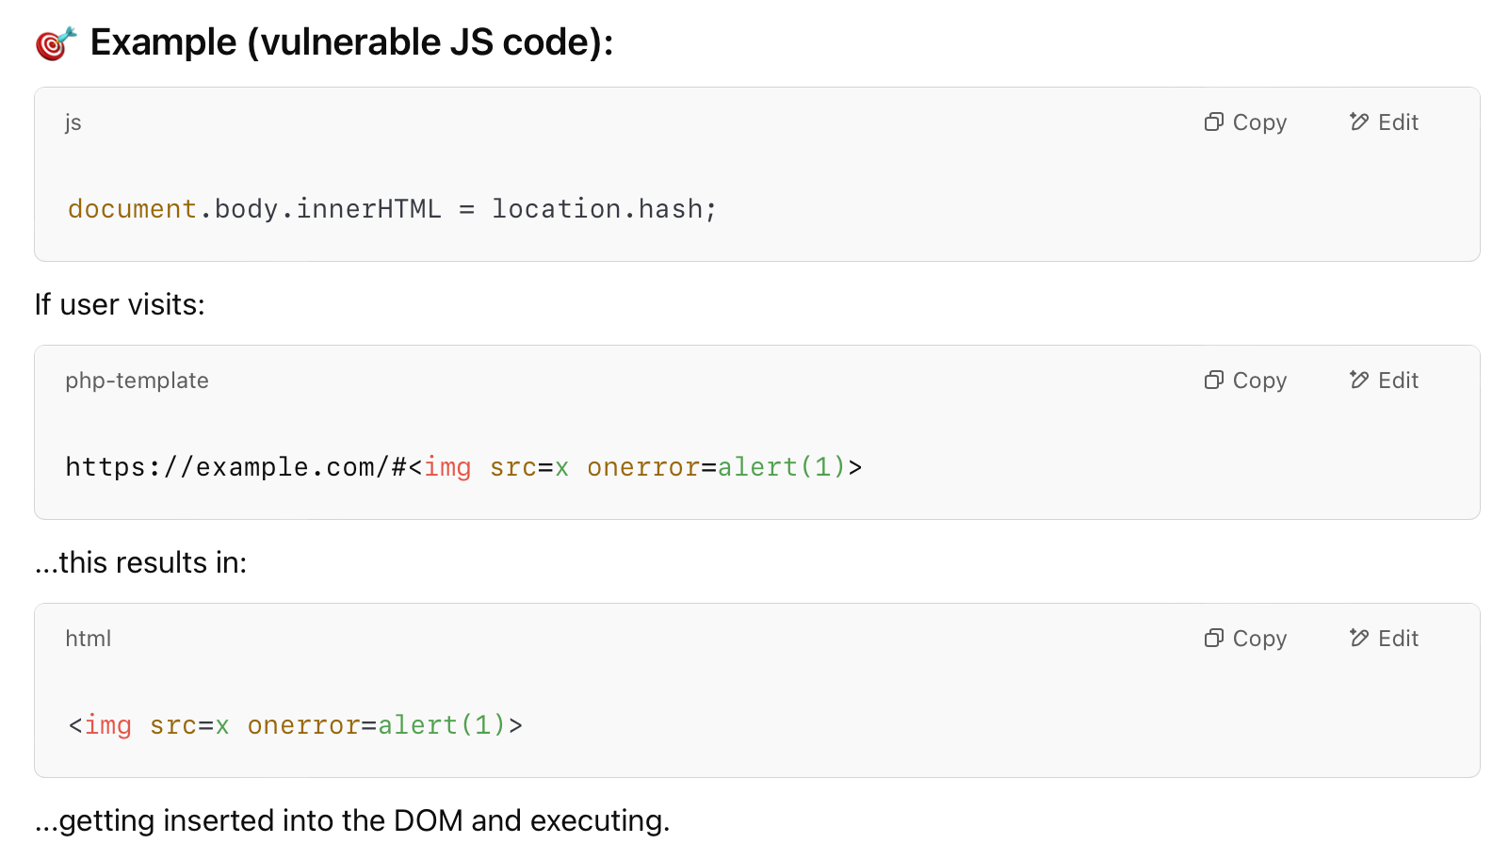Click the html language label
The width and height of the screenshot is (1509, 859).
click(x=89, y=639)
